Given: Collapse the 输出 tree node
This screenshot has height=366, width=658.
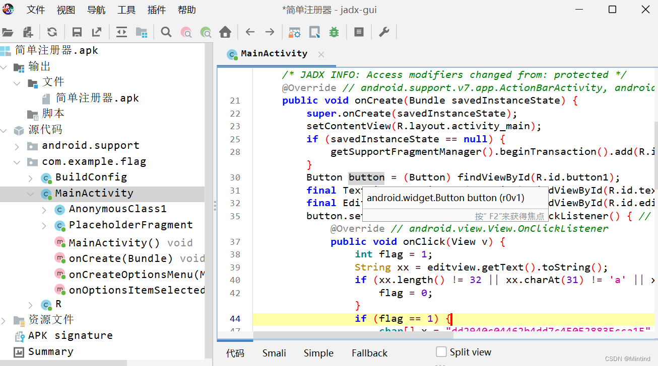Looking at the screenshot, I should 4,67.
